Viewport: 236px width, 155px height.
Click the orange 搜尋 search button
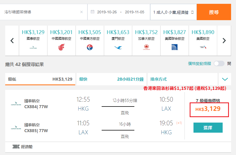pyautogui.click(x=214, y=12)
